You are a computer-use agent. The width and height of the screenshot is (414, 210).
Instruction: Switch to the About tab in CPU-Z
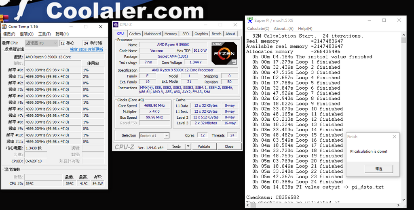230,34
